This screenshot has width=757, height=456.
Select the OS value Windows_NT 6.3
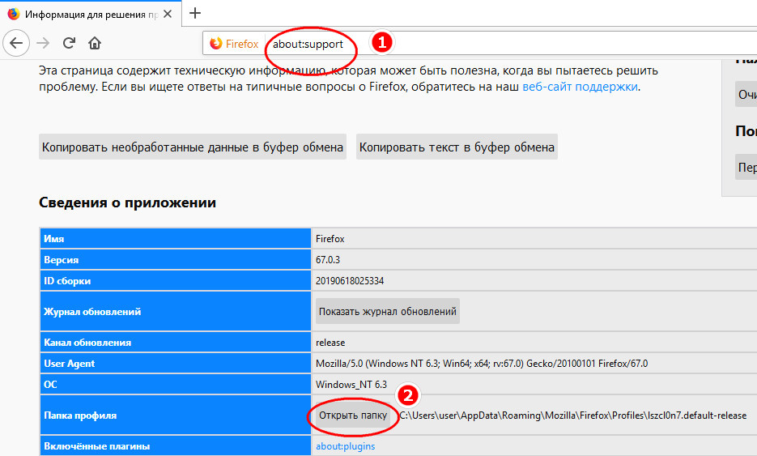click(351, 385)
